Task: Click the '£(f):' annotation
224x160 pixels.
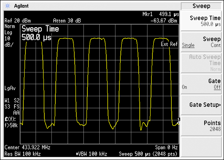Action: tap(10, 119)
